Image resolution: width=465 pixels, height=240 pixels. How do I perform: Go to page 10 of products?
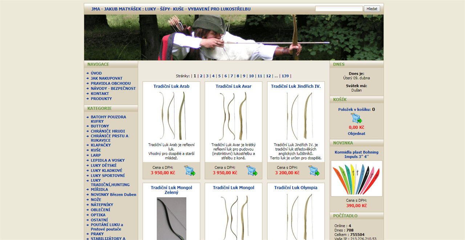pos(251,76)
